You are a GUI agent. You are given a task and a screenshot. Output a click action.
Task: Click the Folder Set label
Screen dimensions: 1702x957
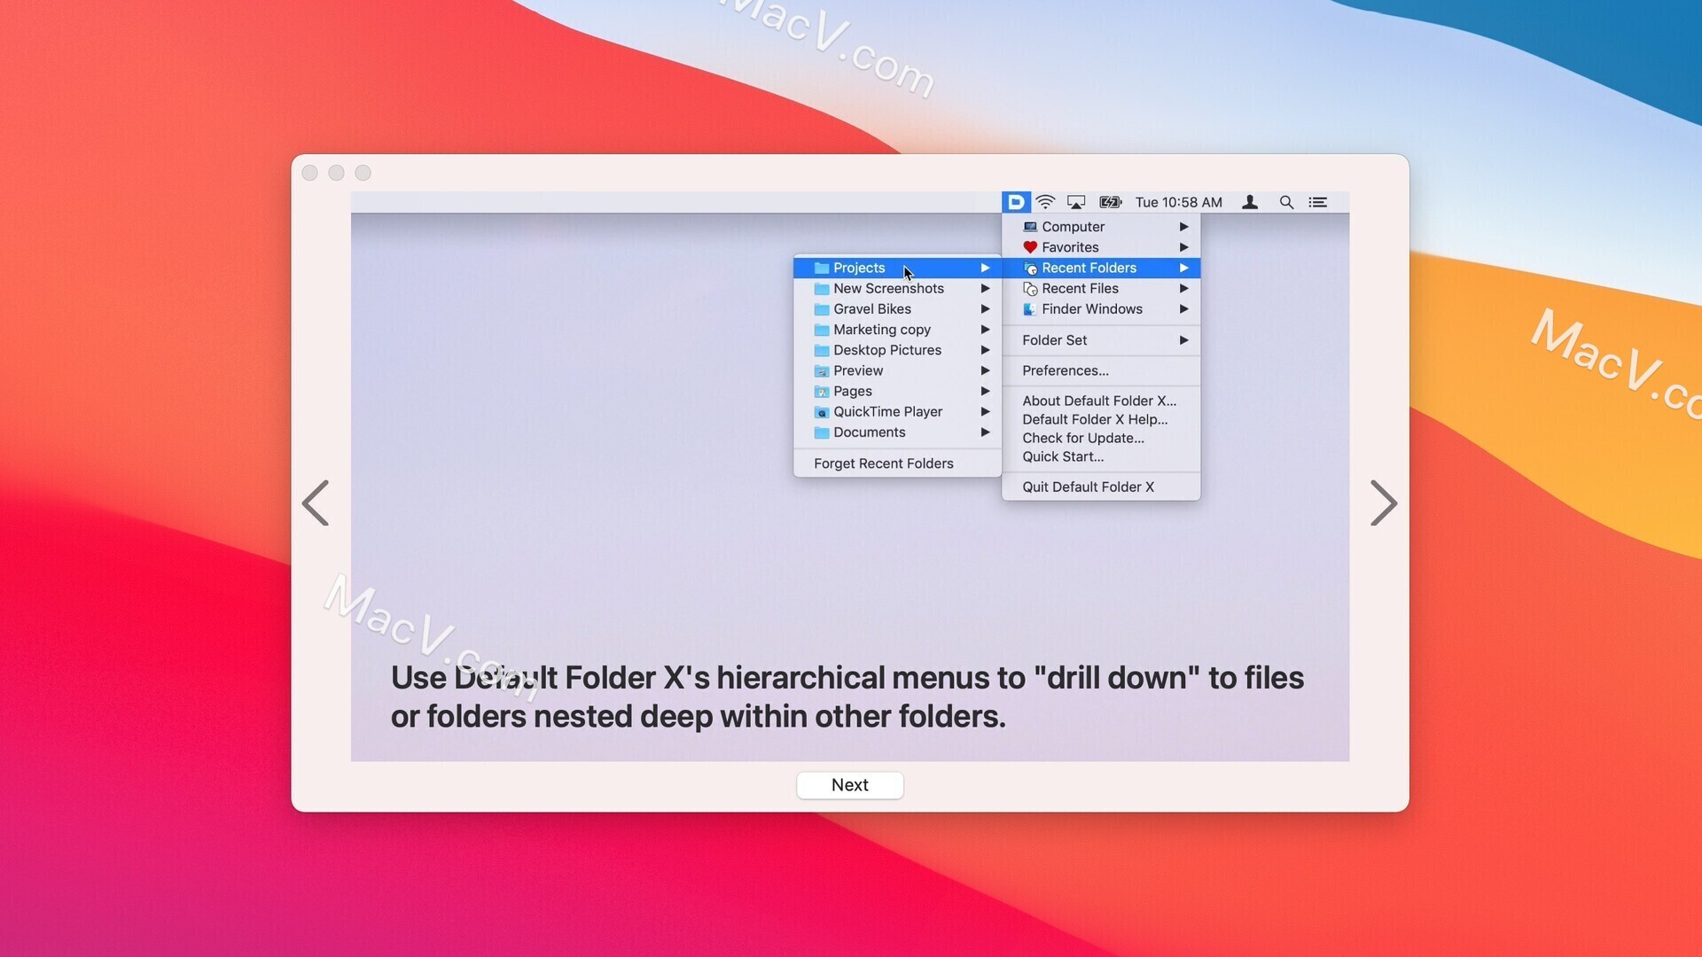[x=1054, y=340]
